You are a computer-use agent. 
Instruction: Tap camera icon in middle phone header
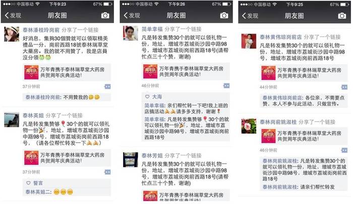coord(224,15)
